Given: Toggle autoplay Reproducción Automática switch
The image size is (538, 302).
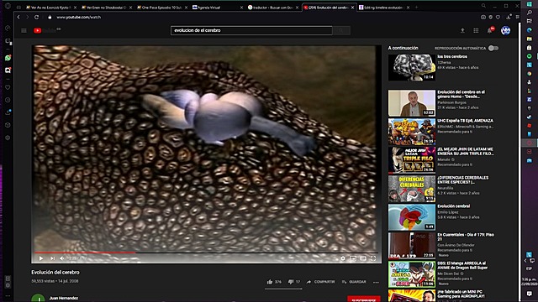Looking at the screenshot, I should click(x=493, y=49).
